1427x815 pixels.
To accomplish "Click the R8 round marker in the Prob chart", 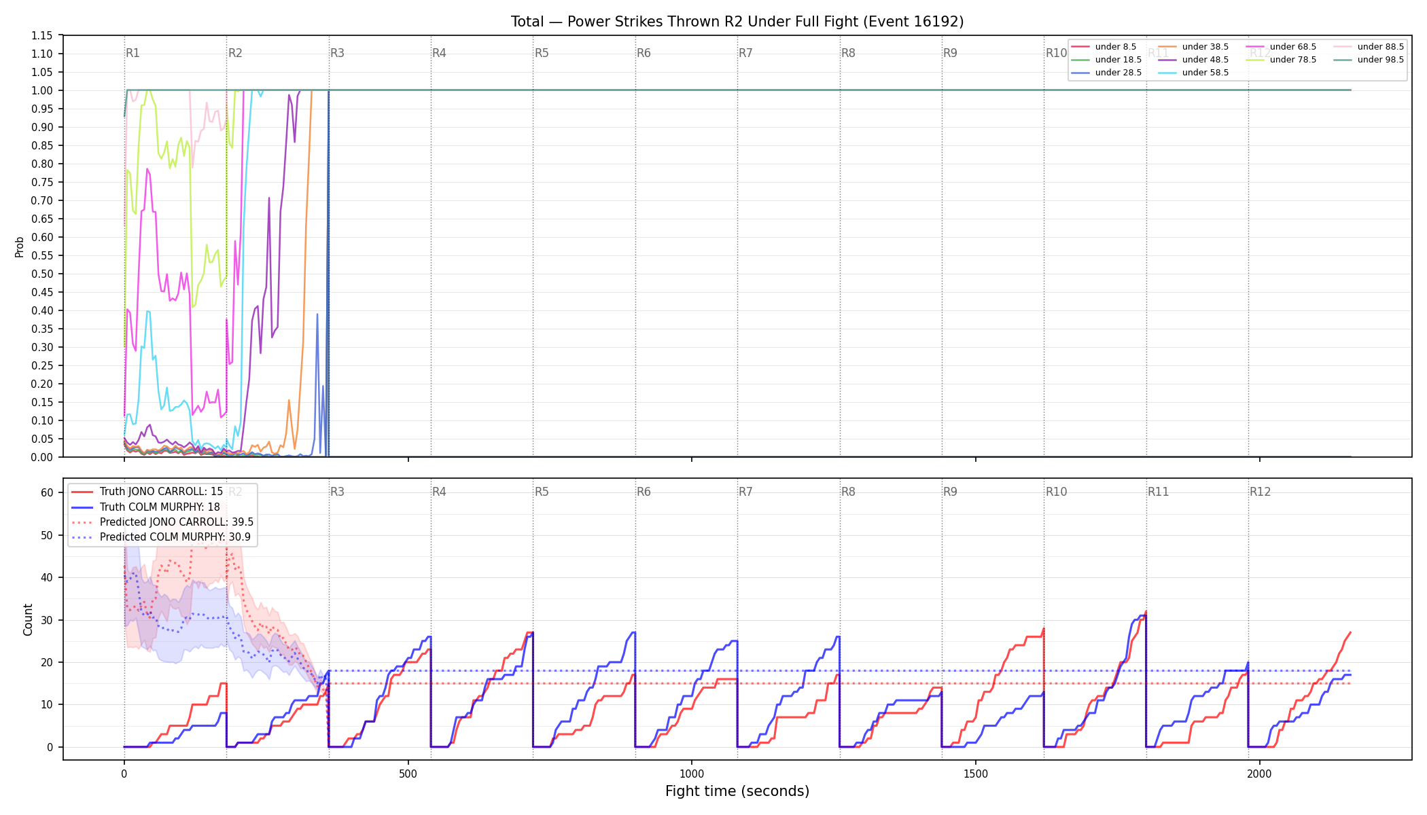I will pos(848,53).
